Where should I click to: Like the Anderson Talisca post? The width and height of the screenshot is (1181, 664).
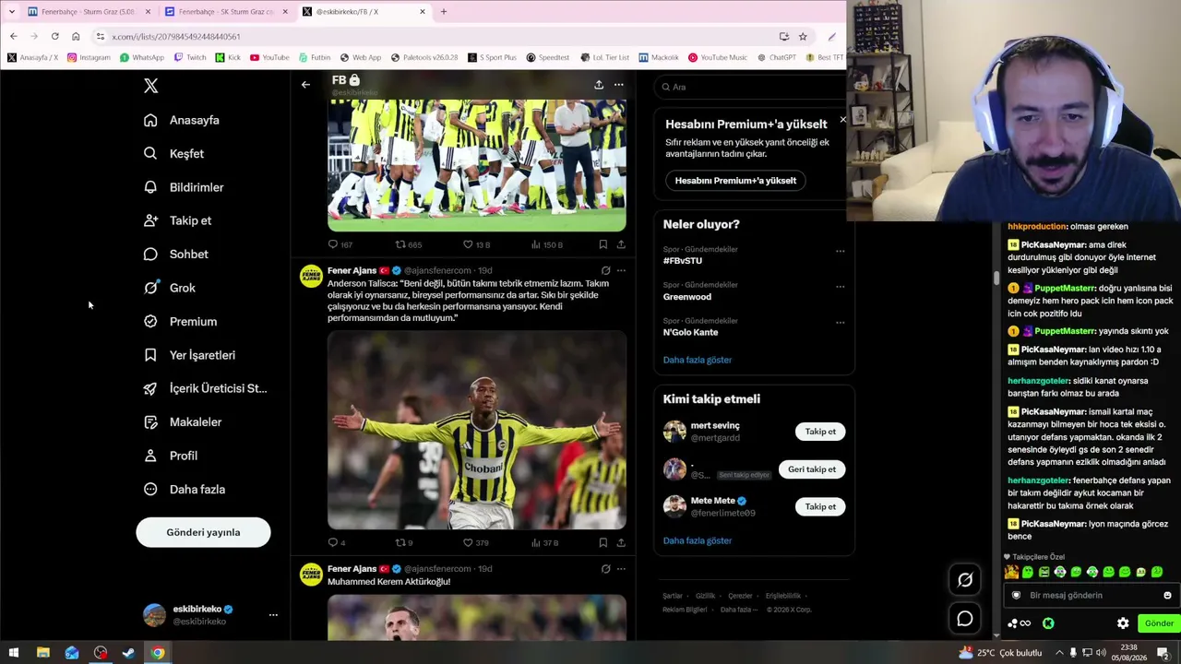coord(468,542)
